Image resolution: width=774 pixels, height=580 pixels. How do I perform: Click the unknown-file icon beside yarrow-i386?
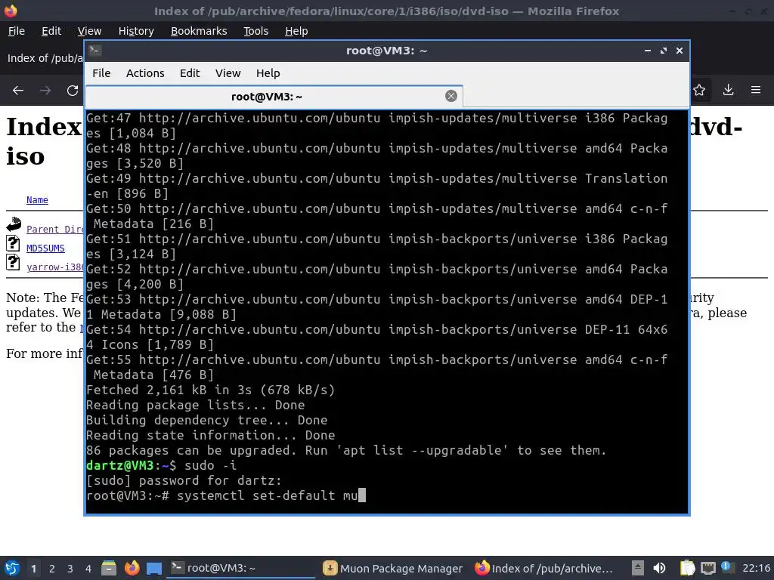14,262
